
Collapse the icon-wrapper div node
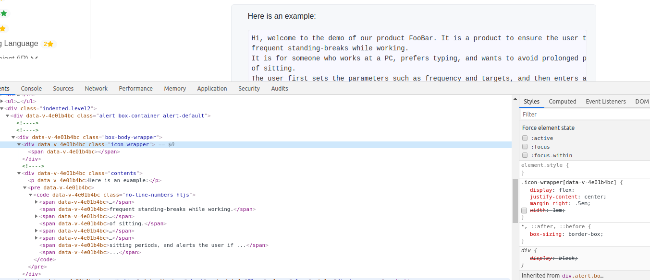(19, 144)
